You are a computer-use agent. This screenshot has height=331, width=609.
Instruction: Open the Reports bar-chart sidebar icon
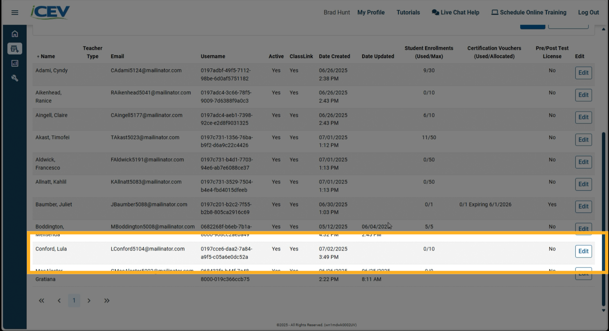15,63
